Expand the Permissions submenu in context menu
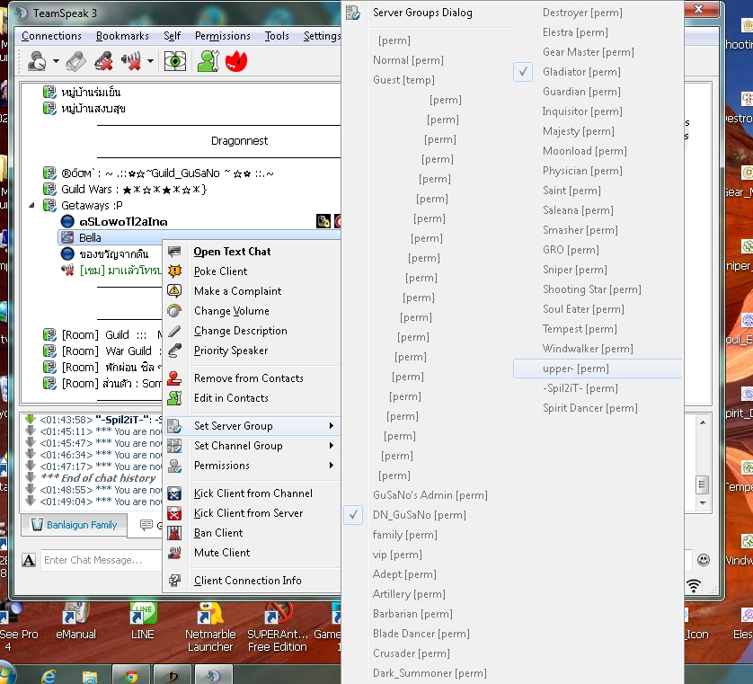753x684 pixels. [252, 466]
